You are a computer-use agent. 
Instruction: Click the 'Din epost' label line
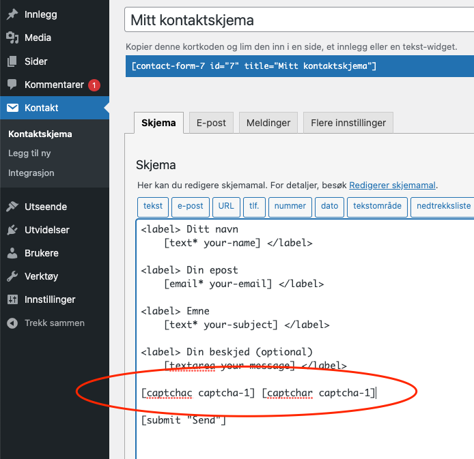190,270
